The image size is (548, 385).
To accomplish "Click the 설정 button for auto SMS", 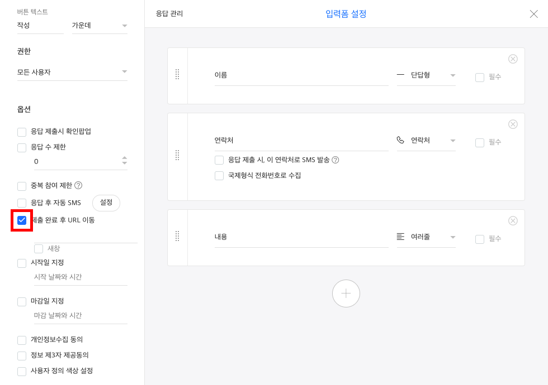I will click(106, 203).
